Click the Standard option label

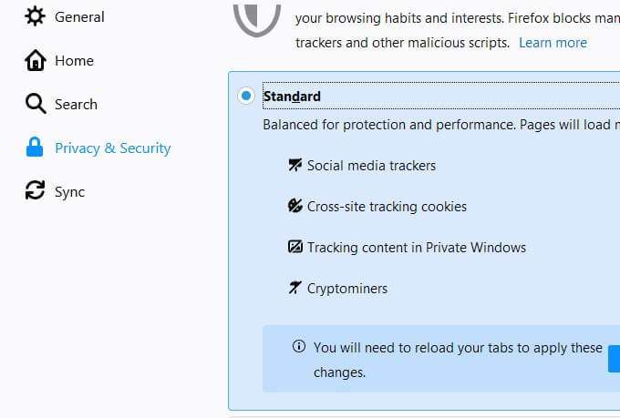(292, 97)
